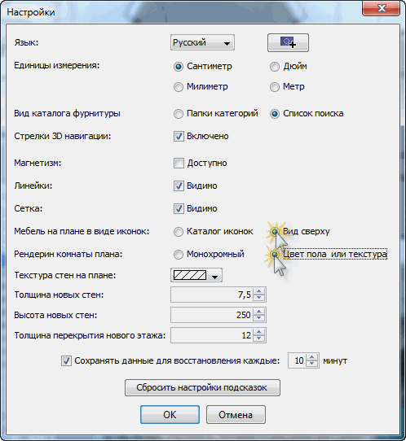Choose the Метр unit option

click(x=275, y=87)
